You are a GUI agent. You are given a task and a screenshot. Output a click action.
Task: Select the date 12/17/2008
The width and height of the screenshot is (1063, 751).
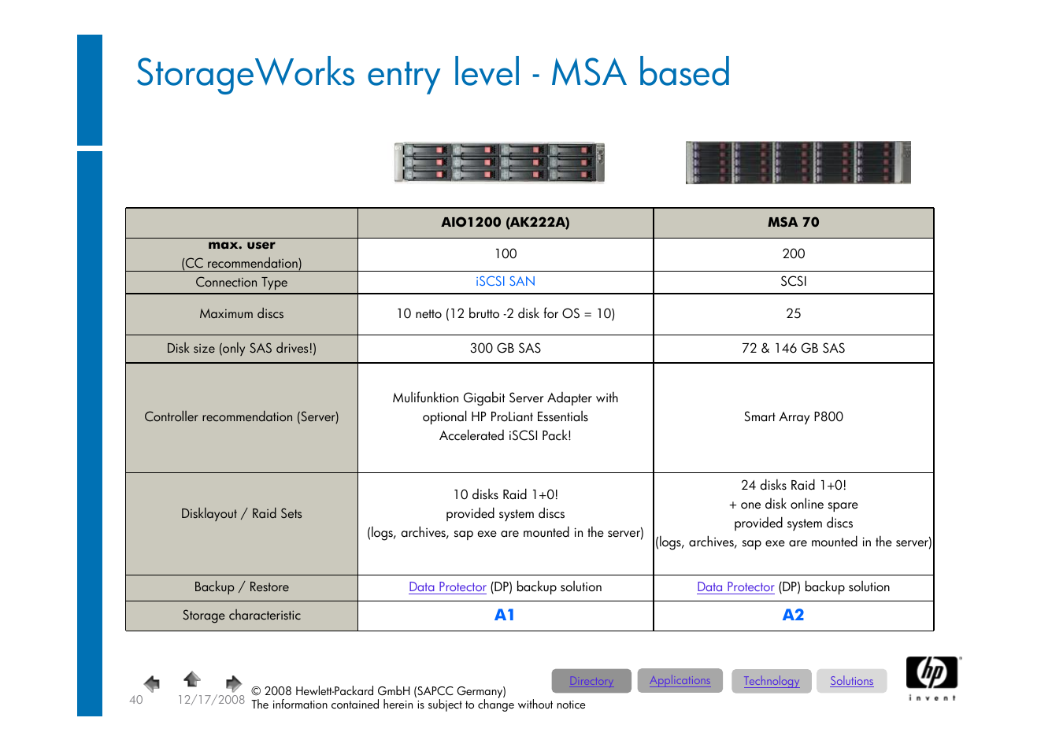click(x=211, y=699)
